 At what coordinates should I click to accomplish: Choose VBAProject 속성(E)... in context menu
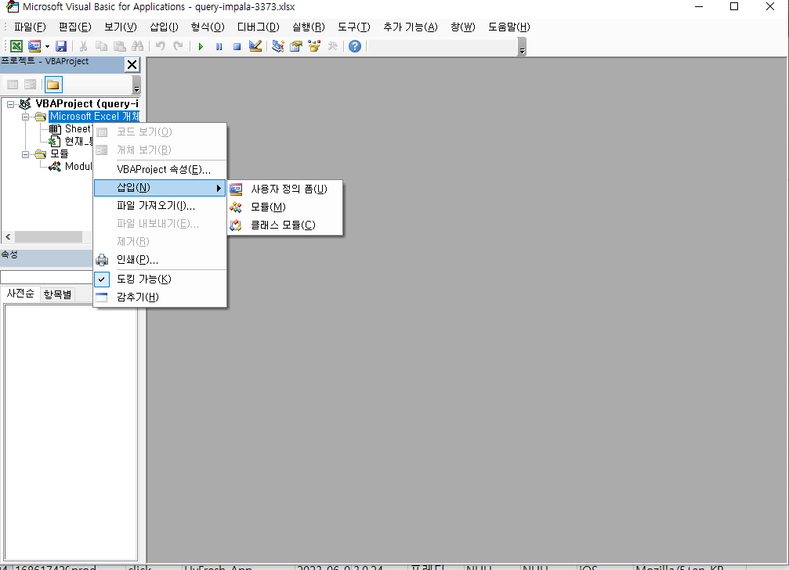(x=160, y=169)
